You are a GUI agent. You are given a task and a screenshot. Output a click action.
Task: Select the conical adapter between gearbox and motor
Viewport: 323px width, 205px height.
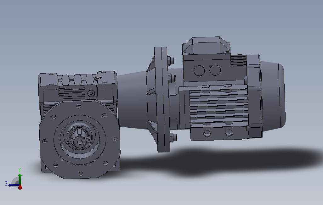click(x=132, y=100)
